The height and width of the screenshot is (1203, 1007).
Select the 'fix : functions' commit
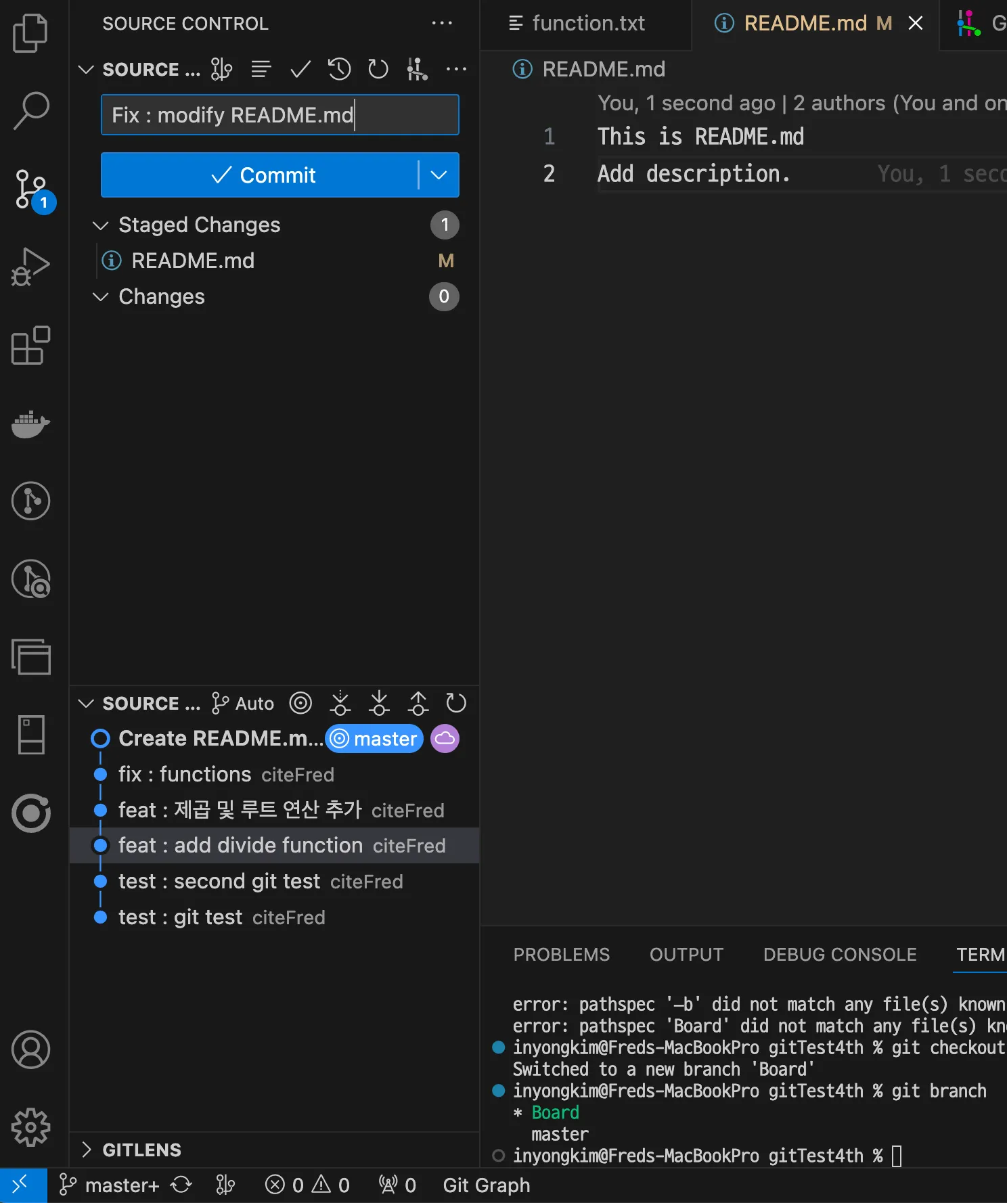(274, 774)
